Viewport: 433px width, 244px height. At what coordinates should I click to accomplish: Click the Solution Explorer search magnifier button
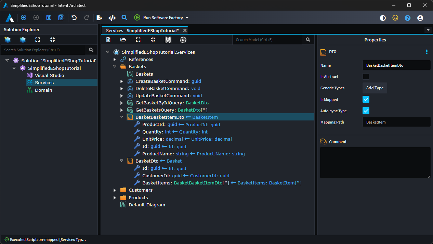[x=91, y=50]
